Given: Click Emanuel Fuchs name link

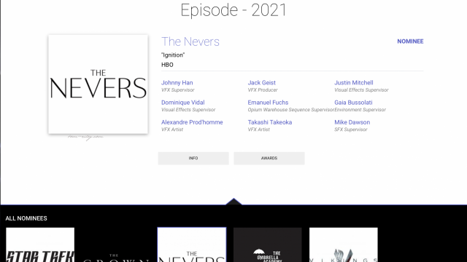Looking at the screenshot, I should [x=268, y=103].
